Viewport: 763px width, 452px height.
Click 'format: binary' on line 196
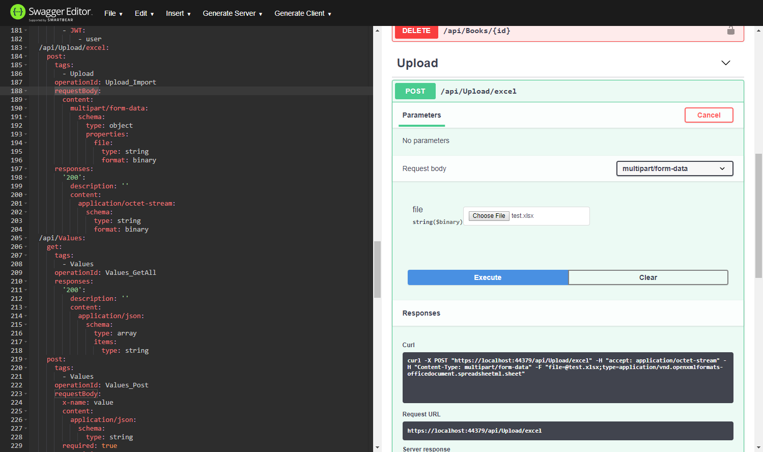click(x=129, y=160)
